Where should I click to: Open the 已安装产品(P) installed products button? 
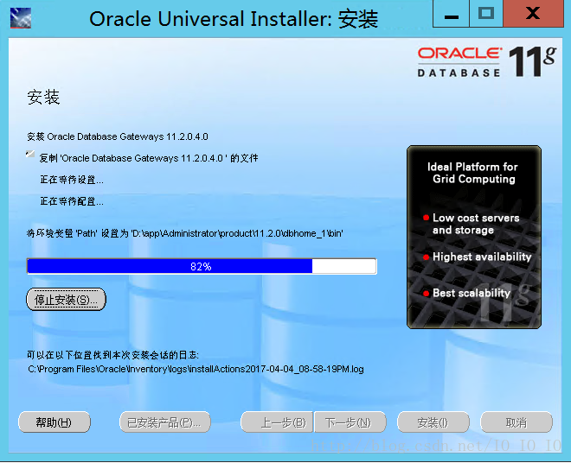165,422
